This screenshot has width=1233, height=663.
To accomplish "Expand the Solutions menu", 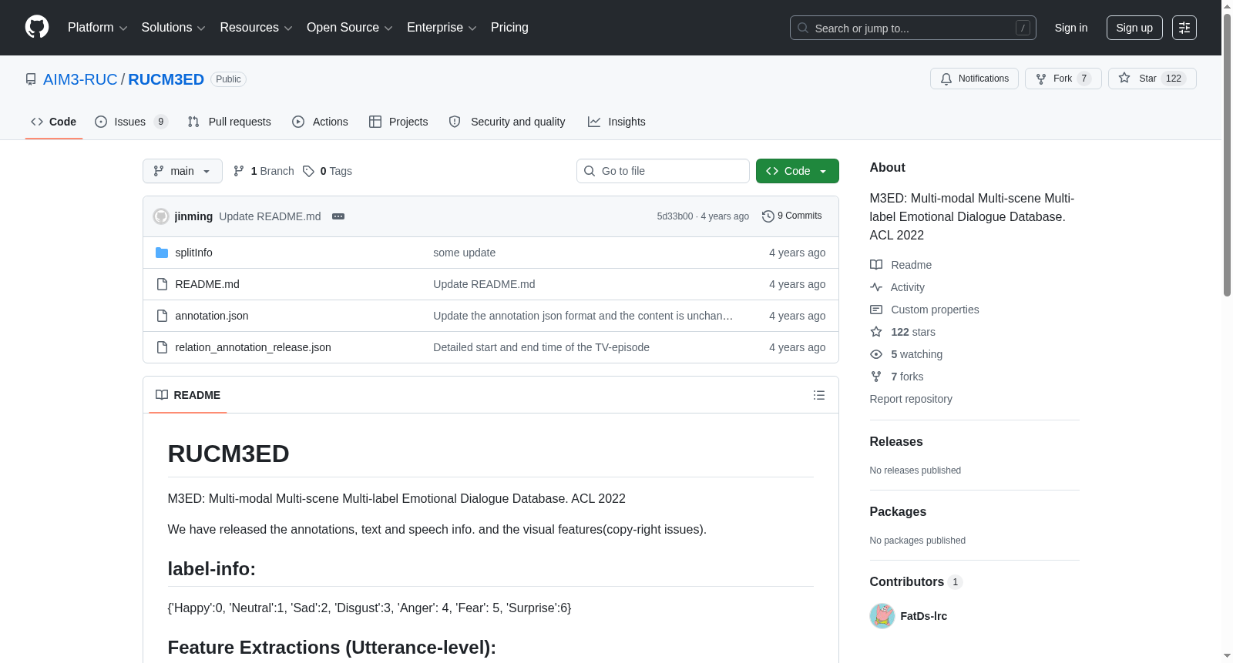I will point(173,28).
